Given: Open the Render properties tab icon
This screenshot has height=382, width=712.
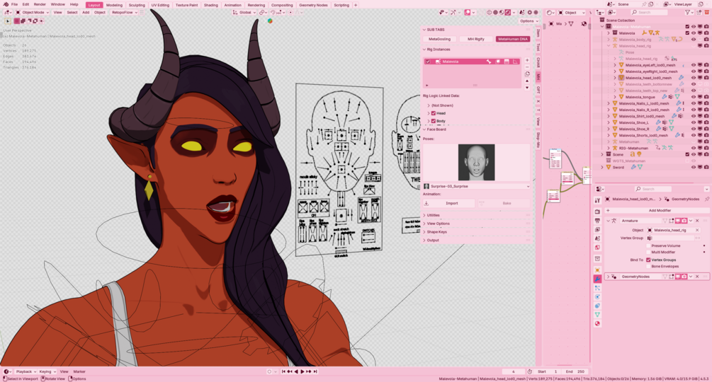Looking at the screenshot, I should [x=597, y=212].
